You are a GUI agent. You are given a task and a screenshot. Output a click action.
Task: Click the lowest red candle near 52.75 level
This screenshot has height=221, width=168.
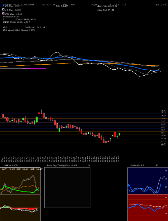tap(106, 142)
